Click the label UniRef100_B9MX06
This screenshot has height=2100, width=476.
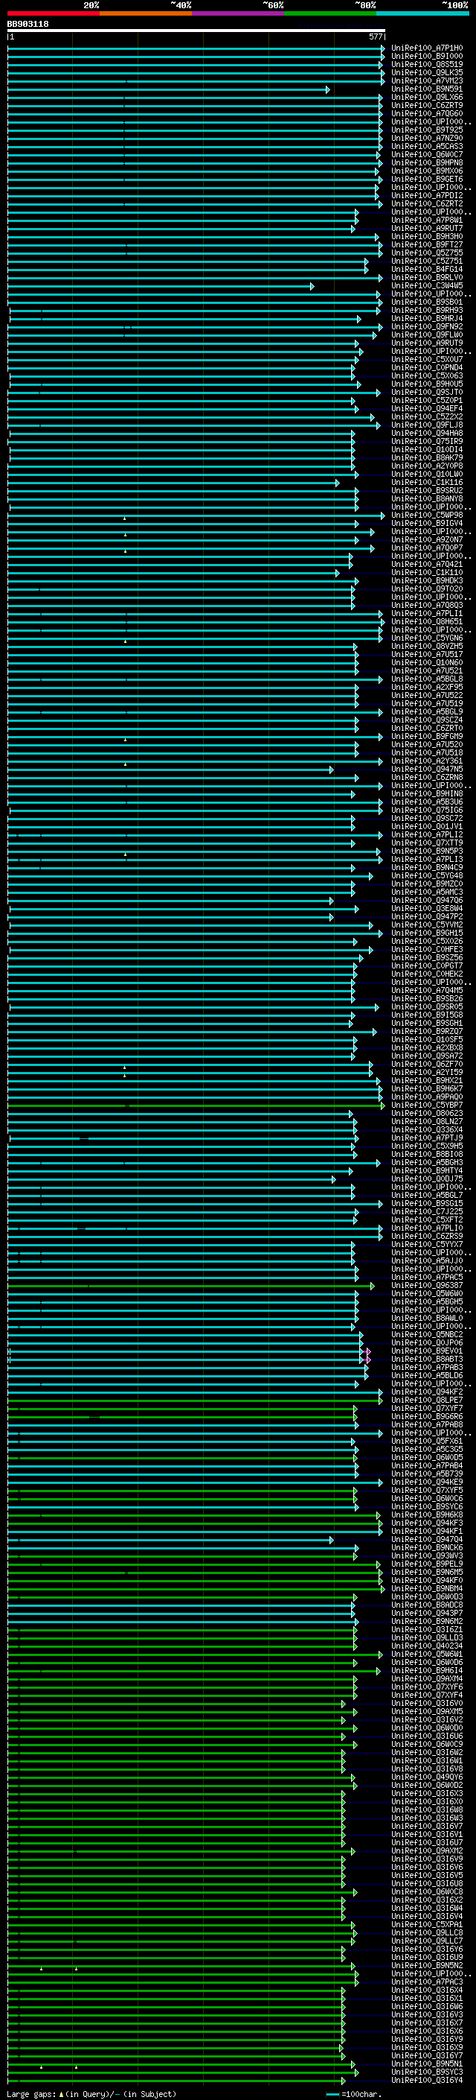427,171
